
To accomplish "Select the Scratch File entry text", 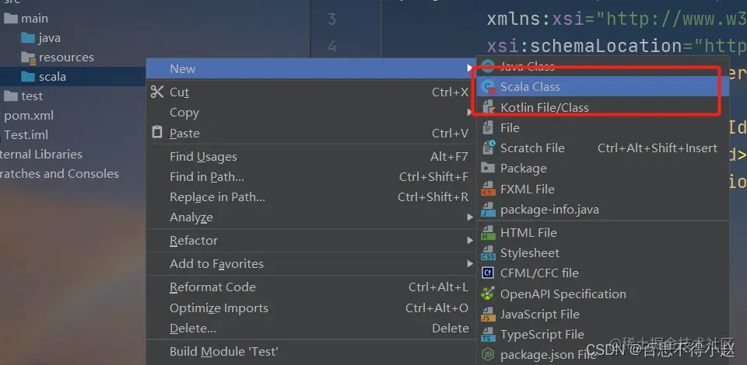I will point(532,148).
